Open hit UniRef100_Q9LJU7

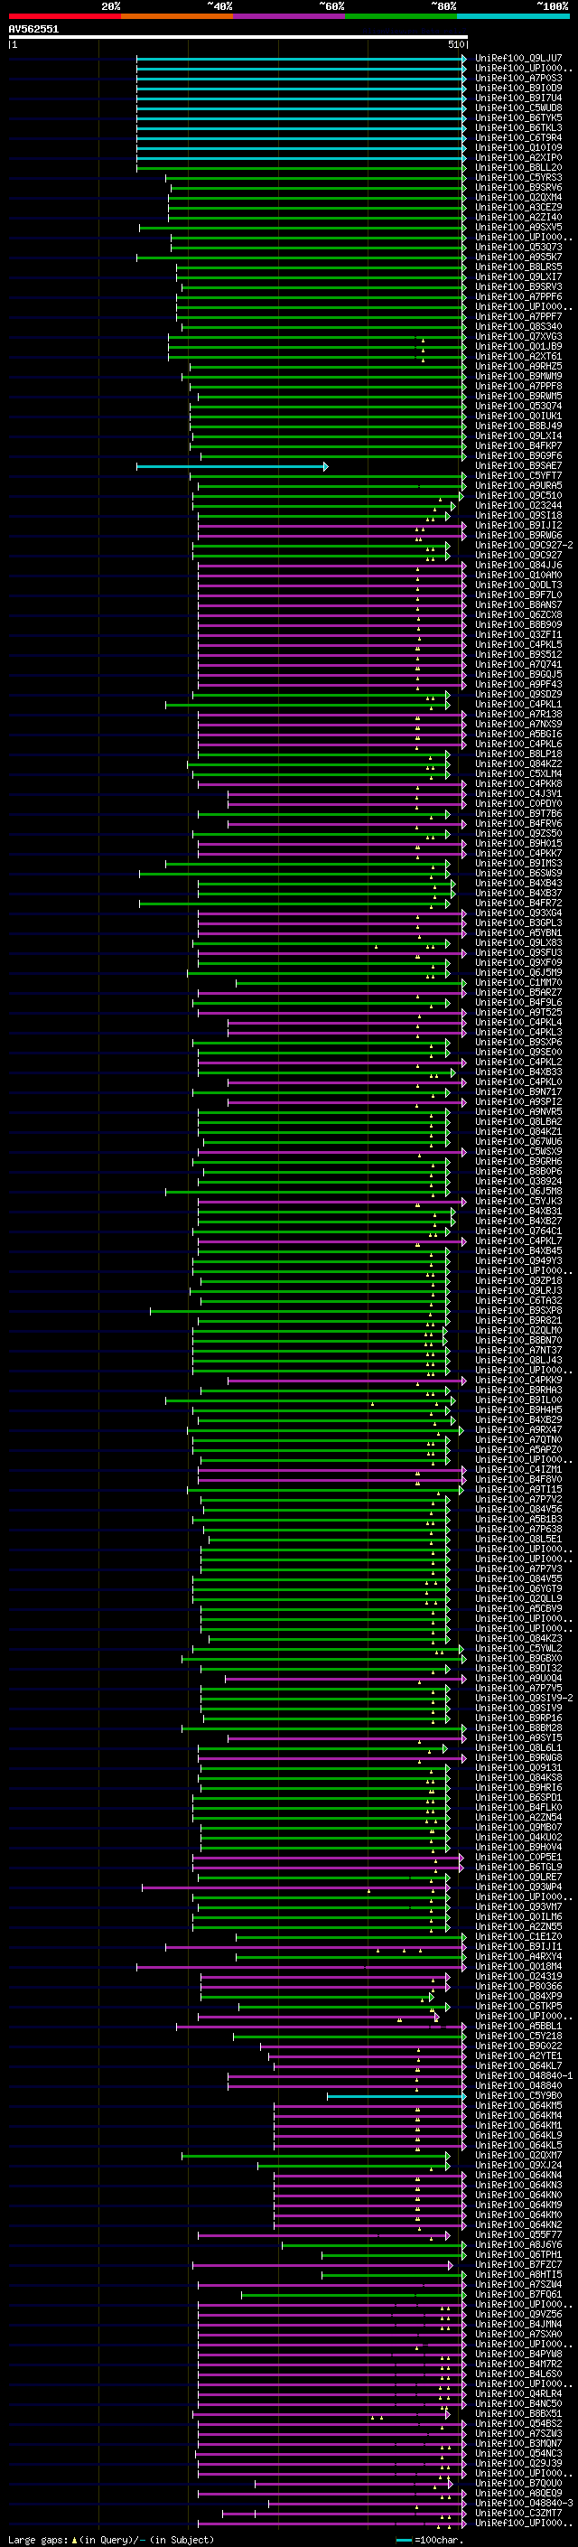click(518, 59)
